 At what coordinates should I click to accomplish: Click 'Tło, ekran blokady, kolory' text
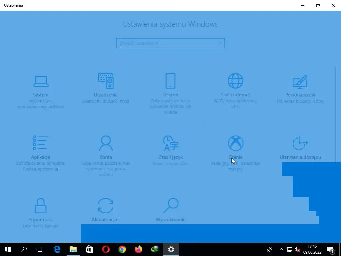(300, 101)
